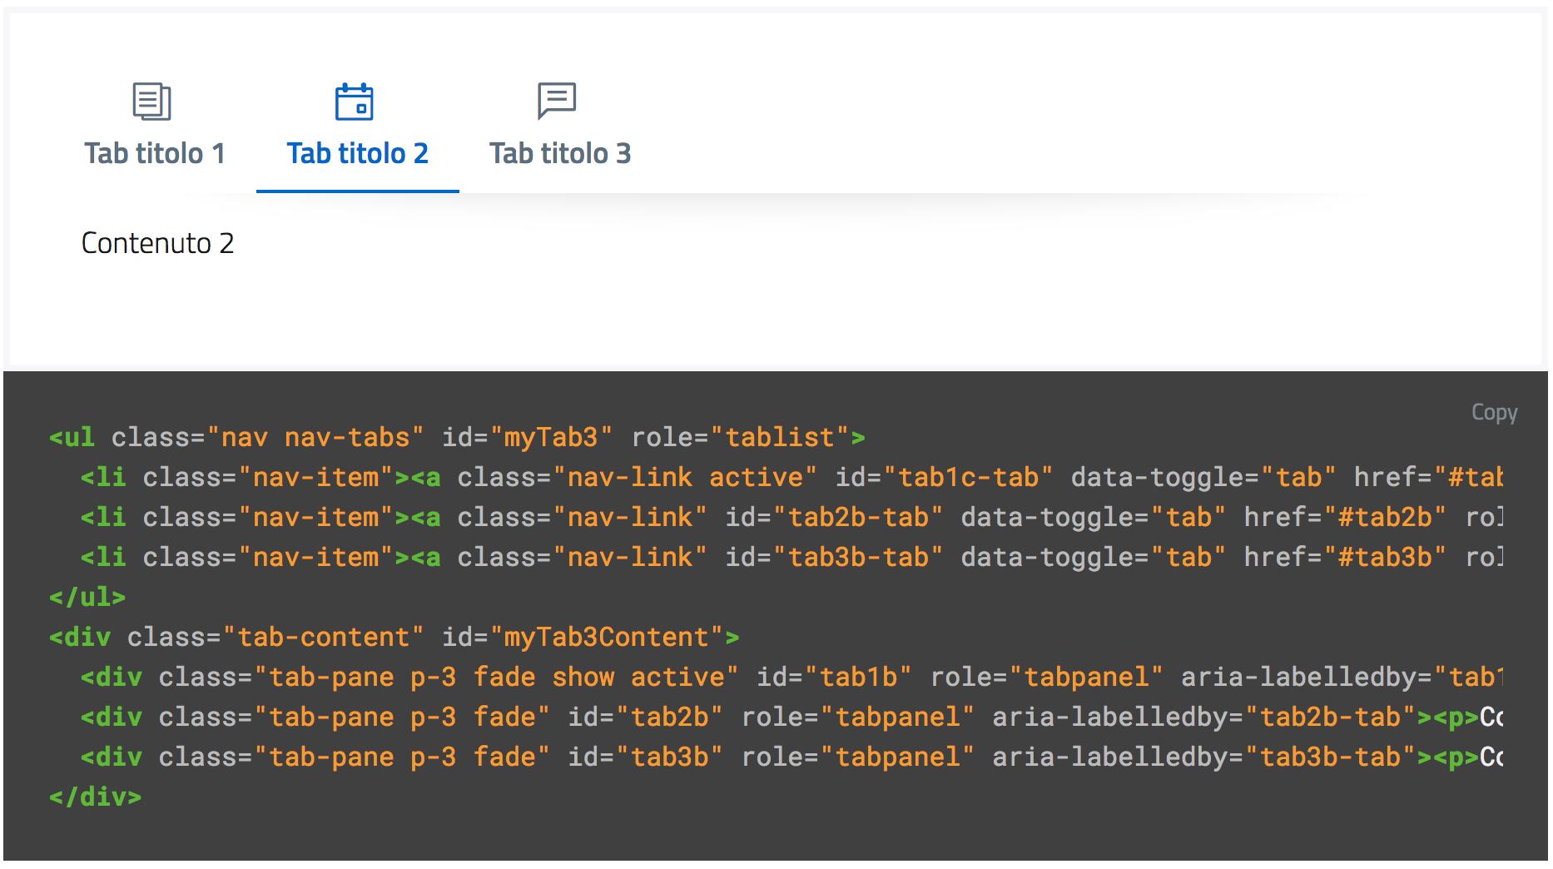Click the closing /ul tag in code

pos(87,596)
